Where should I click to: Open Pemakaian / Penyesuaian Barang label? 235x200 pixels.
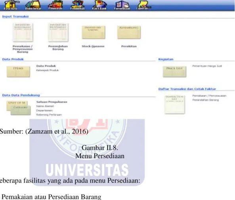tap(23, 49)
